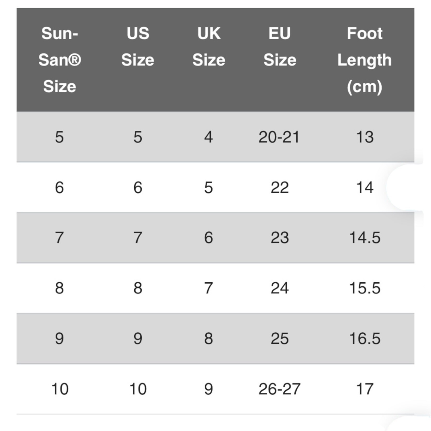Image resolution: width=431 pixels, height=431 pixels.
Task: Click the EU size 26-27 cell
Action: point(279,389)
